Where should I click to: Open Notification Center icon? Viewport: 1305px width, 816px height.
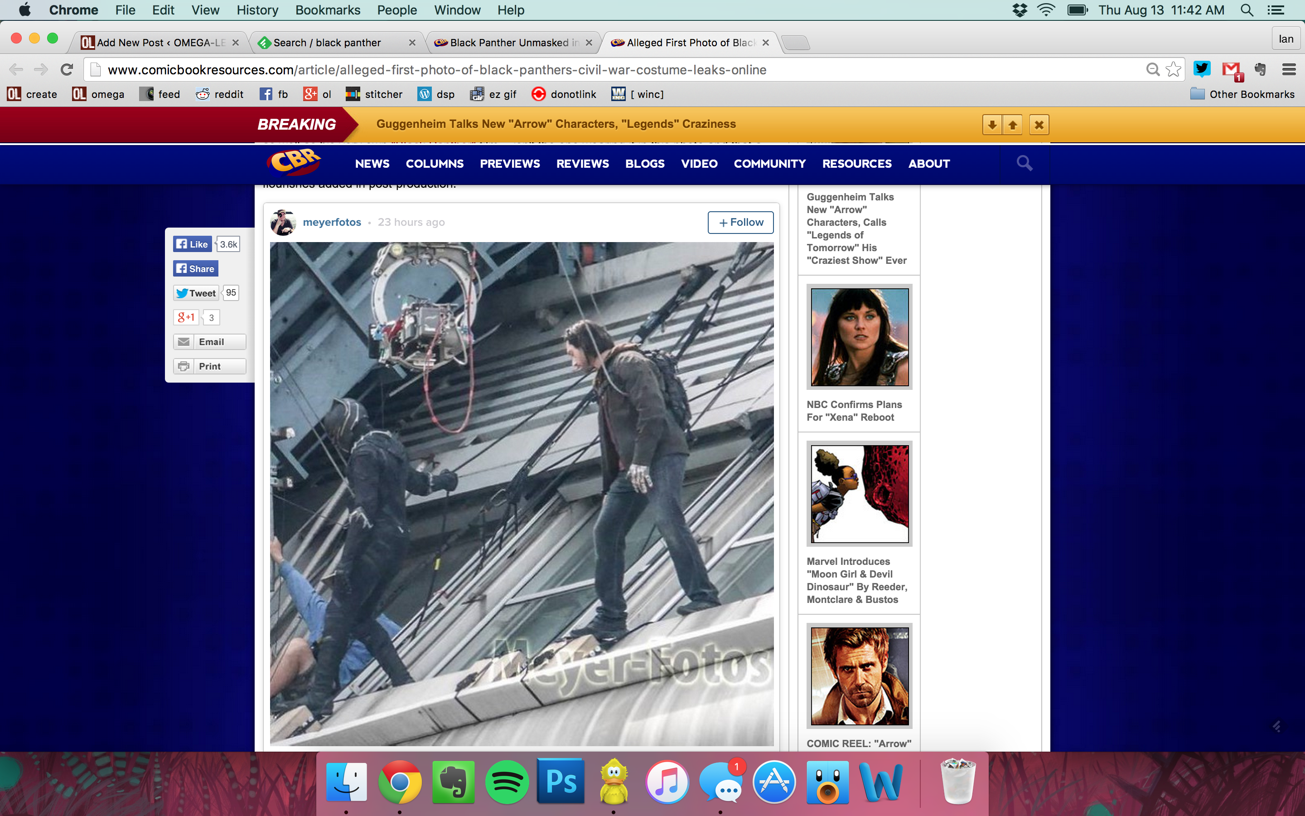[x=1276, y=10]
